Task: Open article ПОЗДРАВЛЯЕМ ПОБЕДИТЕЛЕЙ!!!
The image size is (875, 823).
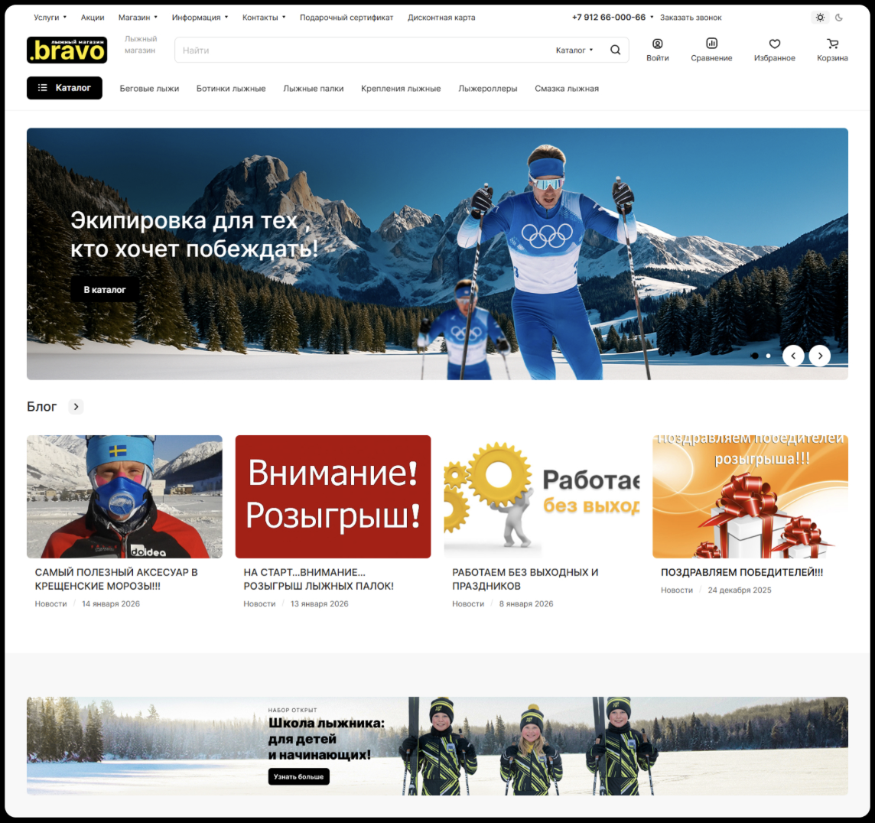Action: (742, 572)
